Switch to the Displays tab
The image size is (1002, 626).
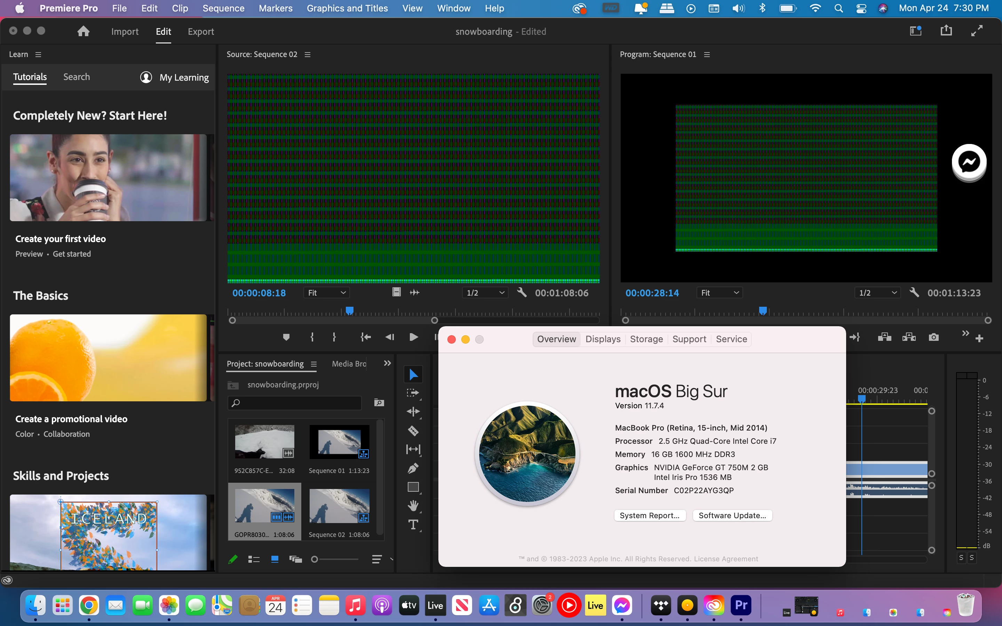603,339
